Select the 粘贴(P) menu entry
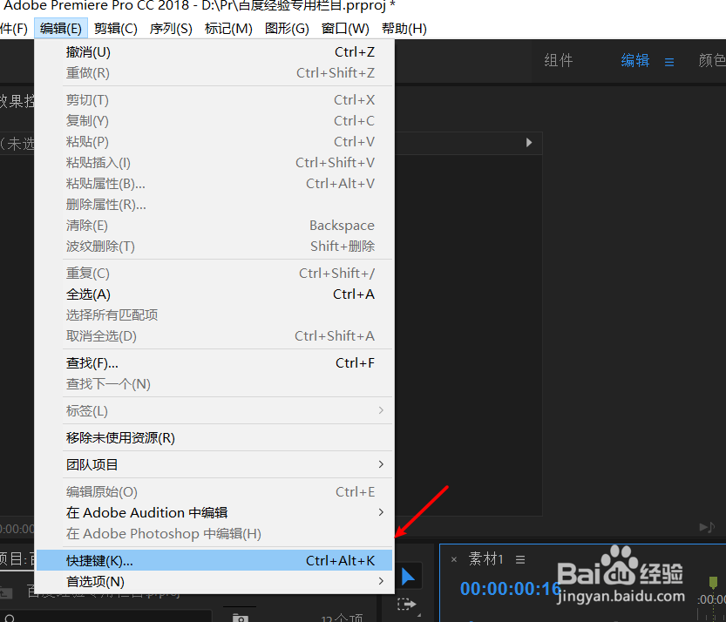The width and height of the screenshot is (726, 622). (x=214, y=142)
